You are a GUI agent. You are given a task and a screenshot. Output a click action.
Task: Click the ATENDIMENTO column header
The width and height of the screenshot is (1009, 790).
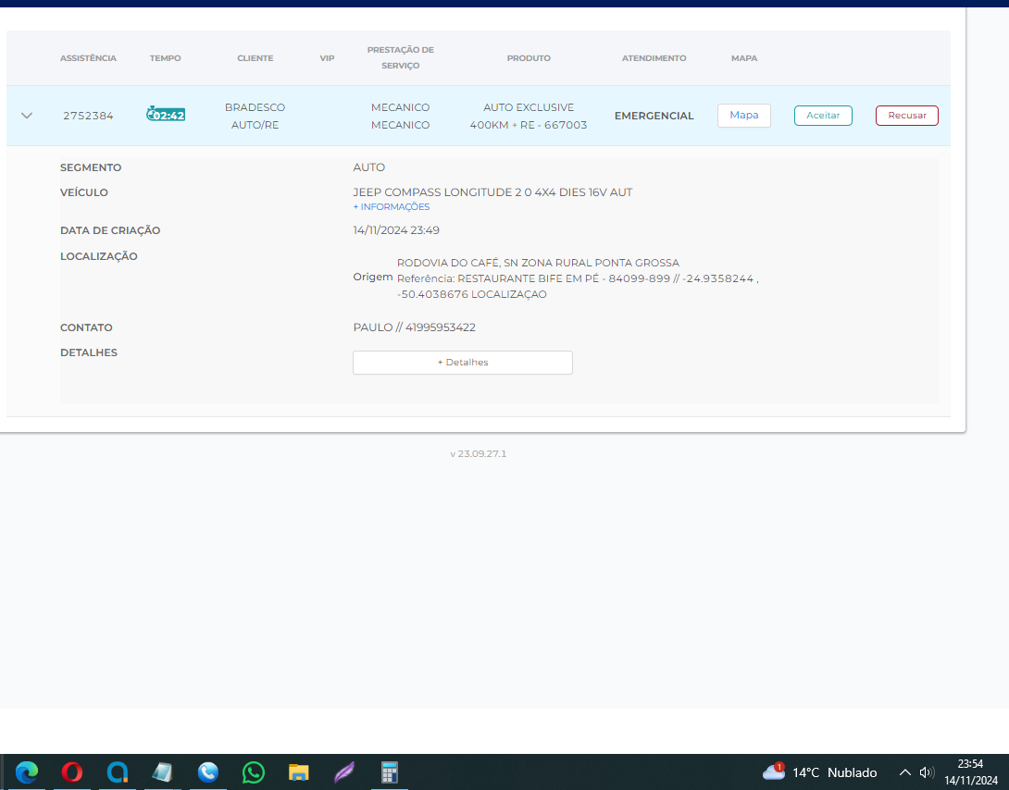(654, 58)
